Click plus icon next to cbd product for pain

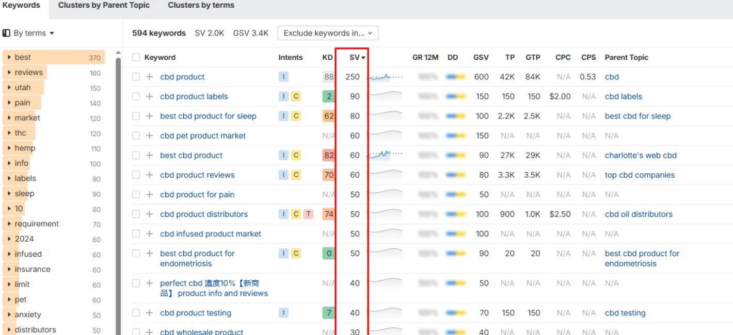click(149, 194)
